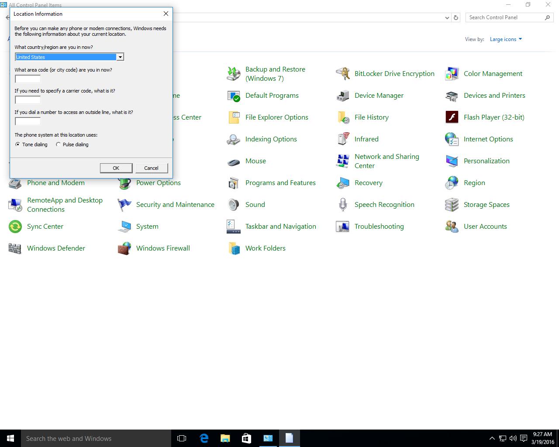Viewport: 559px width, 447px height.
Task: Show hidden system tray icons
Action: pos(492,438)
